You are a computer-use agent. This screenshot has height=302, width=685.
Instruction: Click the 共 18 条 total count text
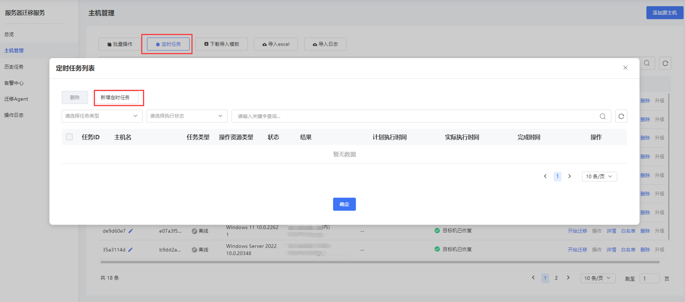tap(109, 278)
